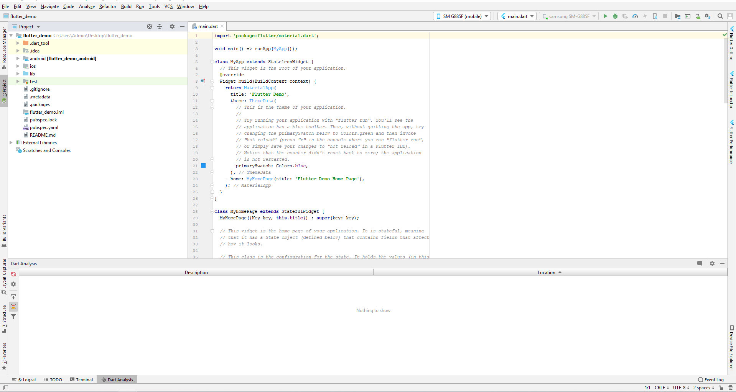Click the override gutter marker on line 8
736x392 pixels.
203,81
